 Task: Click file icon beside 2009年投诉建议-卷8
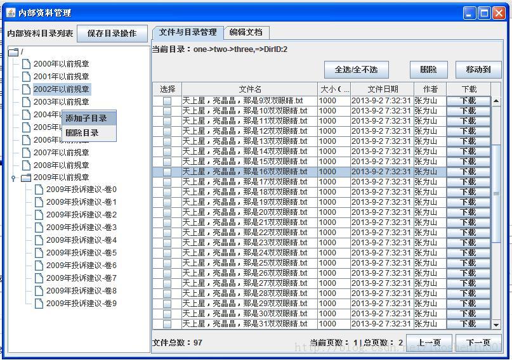click(x=39, y=290)
